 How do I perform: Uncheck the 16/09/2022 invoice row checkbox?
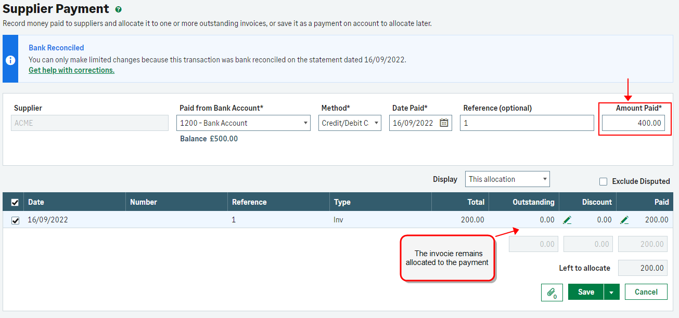15,220
